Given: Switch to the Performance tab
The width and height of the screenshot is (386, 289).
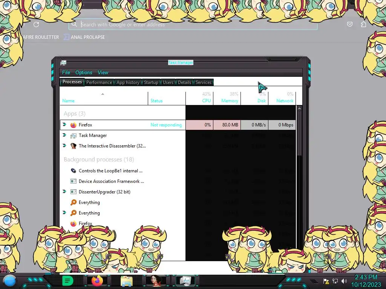Looking at the screenshot, I should tap(99, 82).
